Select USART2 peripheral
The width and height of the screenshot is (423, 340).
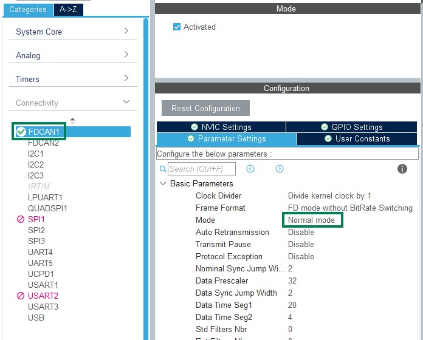pos(43,296)
